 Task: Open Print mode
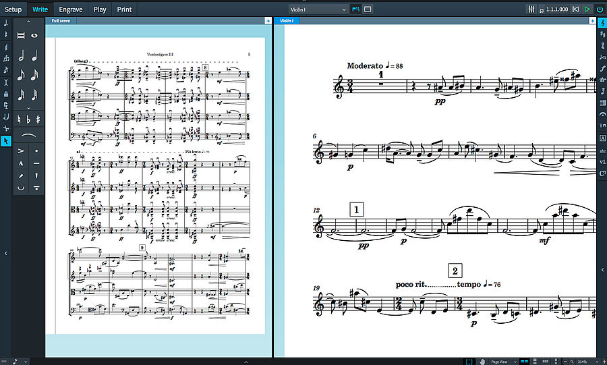pyautogui.click(x=124, y=9)
